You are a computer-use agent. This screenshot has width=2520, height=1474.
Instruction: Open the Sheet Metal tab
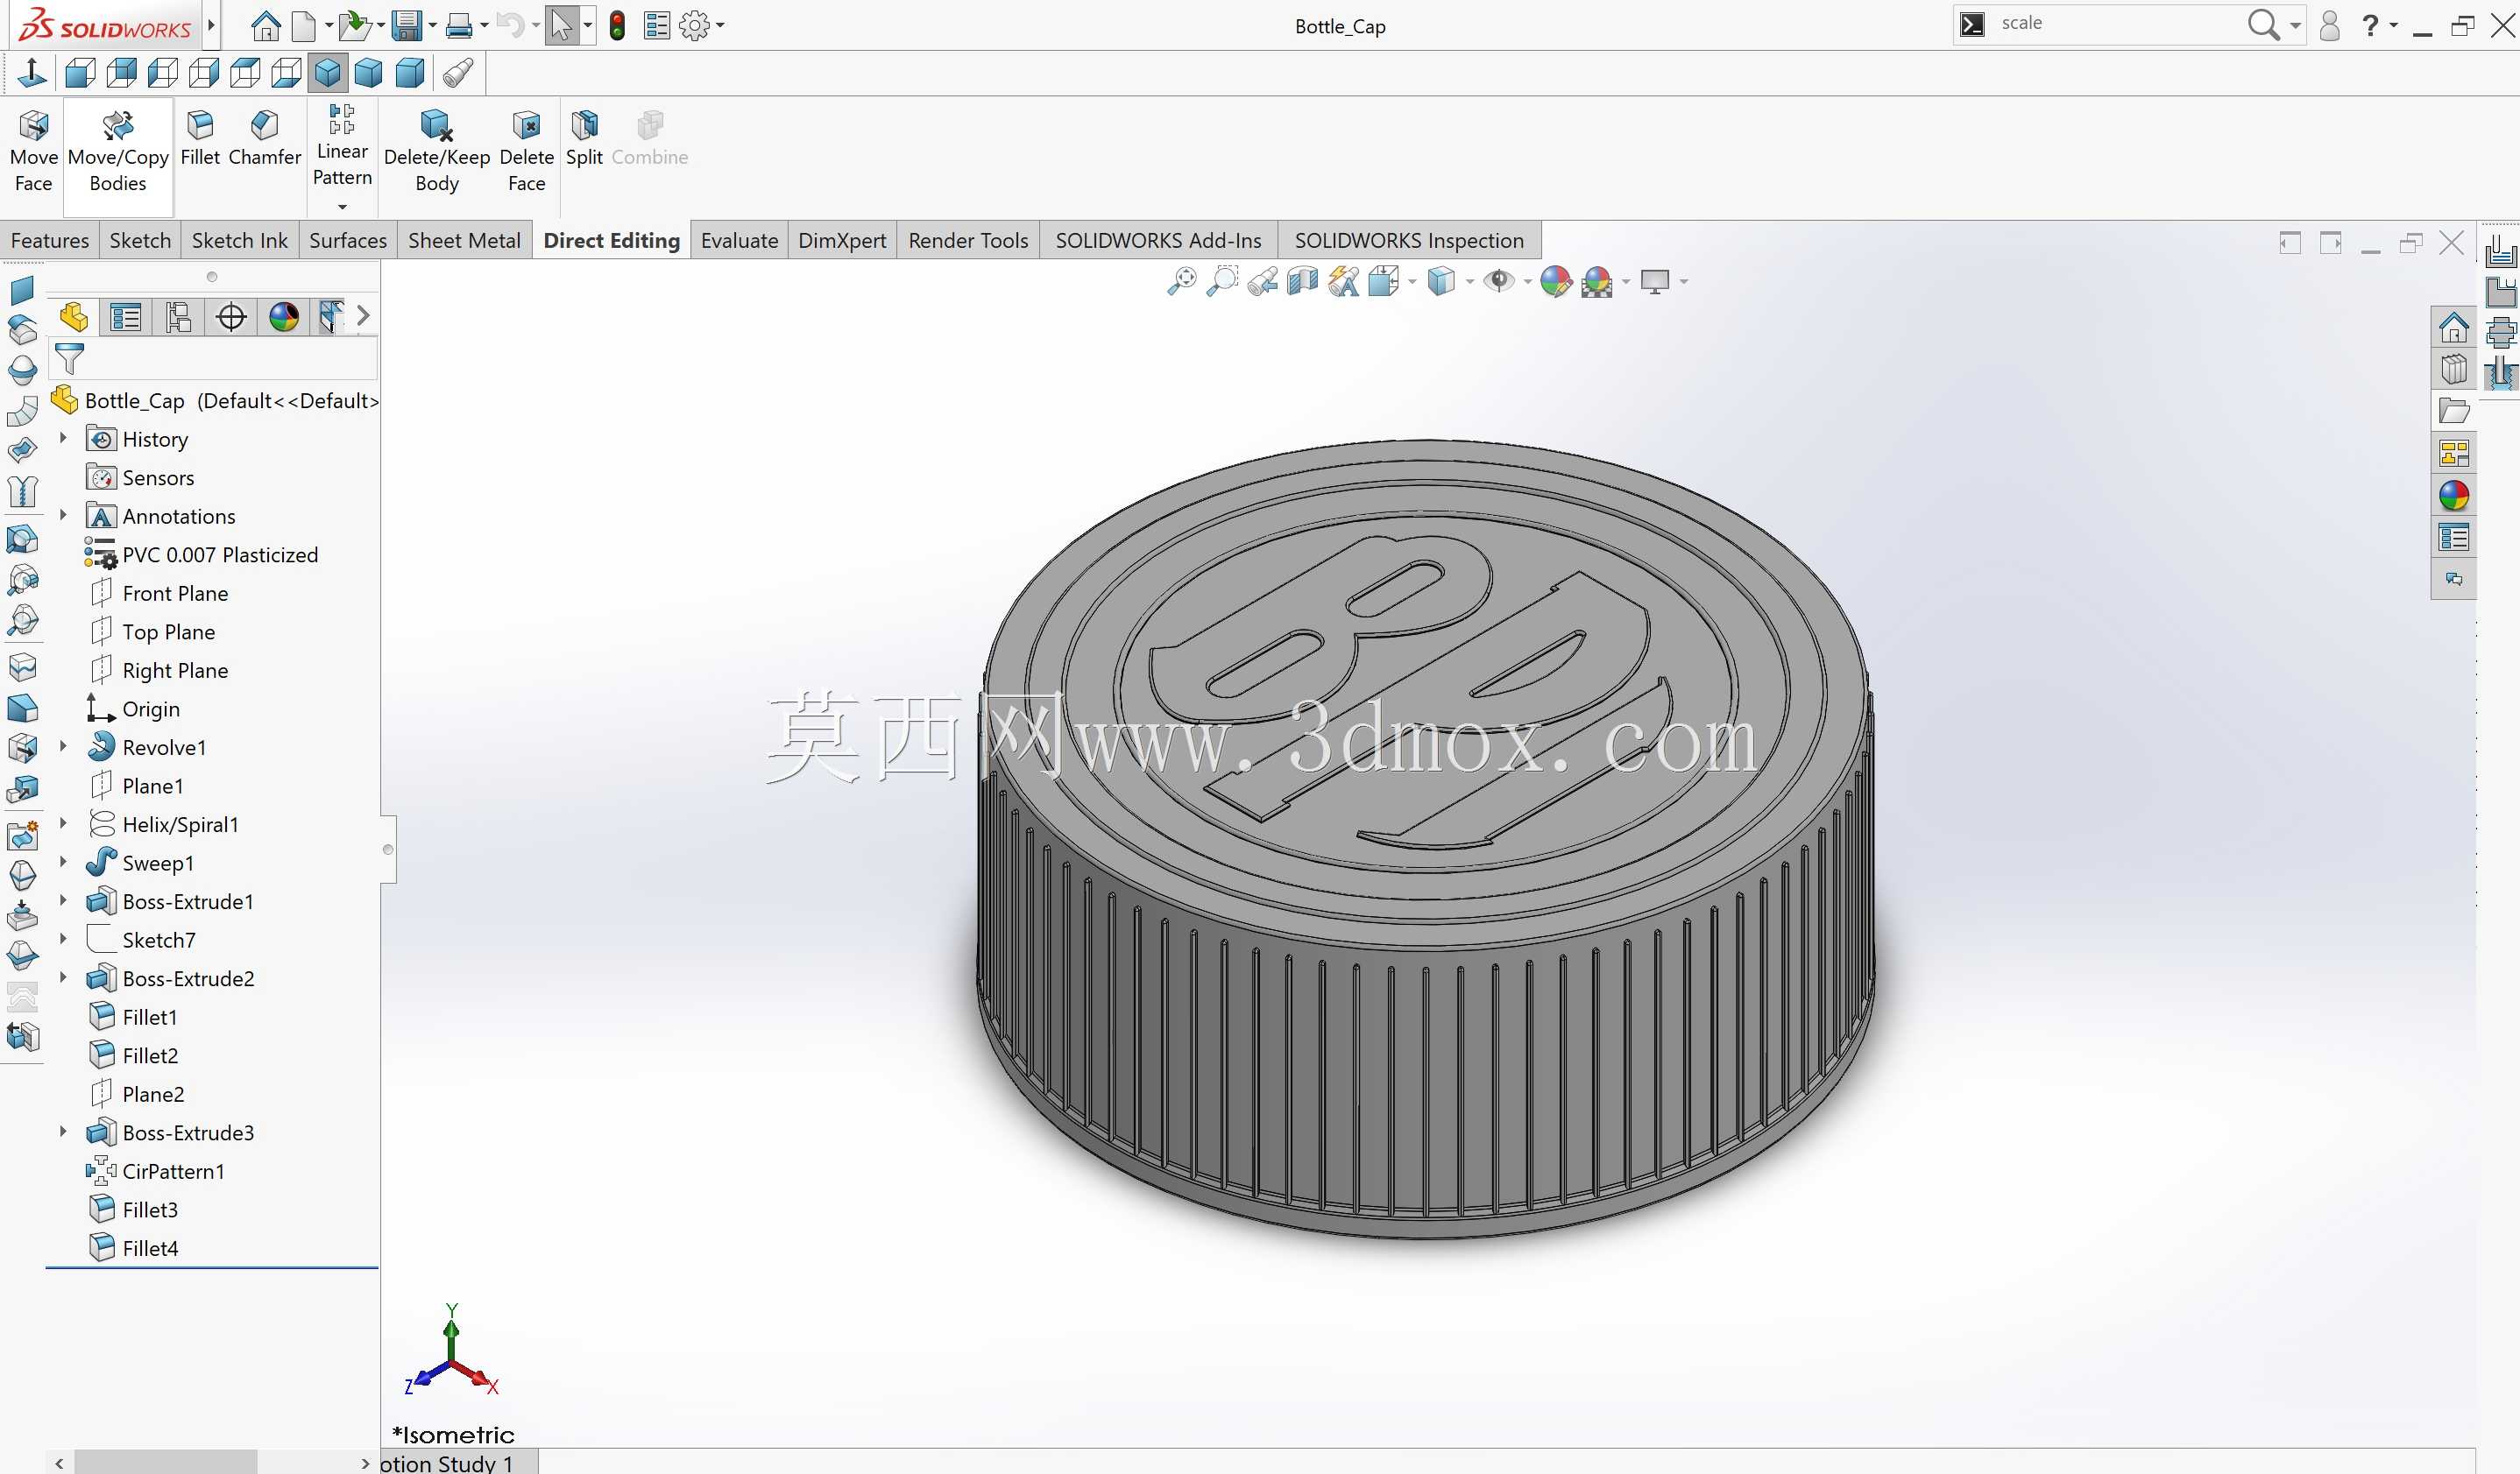464,241
